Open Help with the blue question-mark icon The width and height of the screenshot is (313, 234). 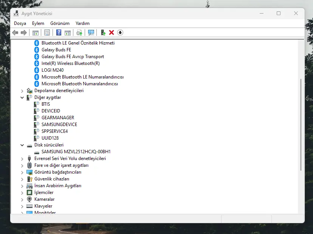click(59, 32)
